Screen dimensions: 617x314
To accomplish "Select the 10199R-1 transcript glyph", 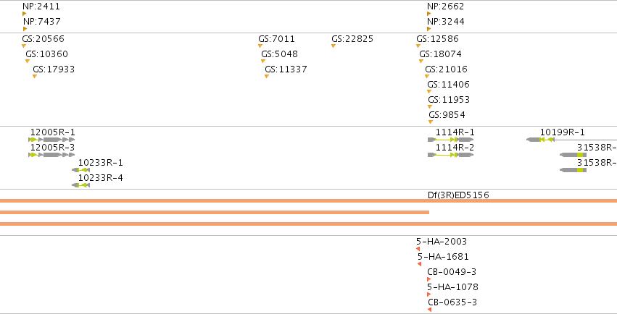I will (572, 140).
